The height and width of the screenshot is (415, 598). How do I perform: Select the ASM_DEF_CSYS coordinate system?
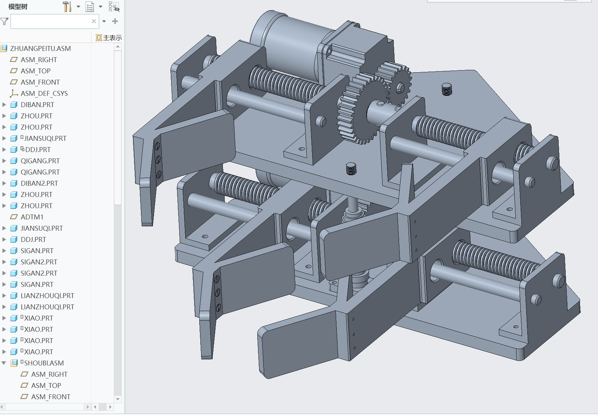pyautogui.click(x=44, y=93)
